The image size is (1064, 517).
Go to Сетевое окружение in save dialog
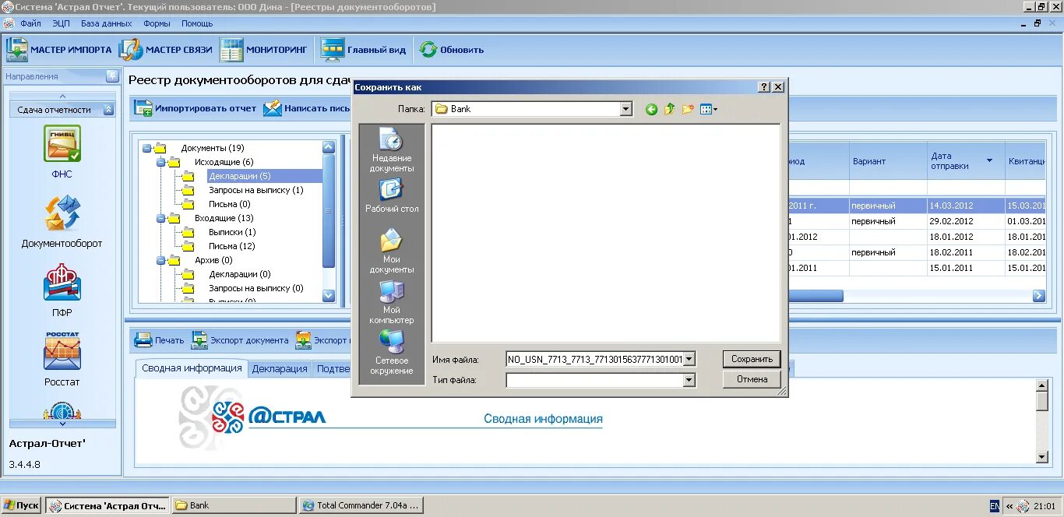[392, 353]
